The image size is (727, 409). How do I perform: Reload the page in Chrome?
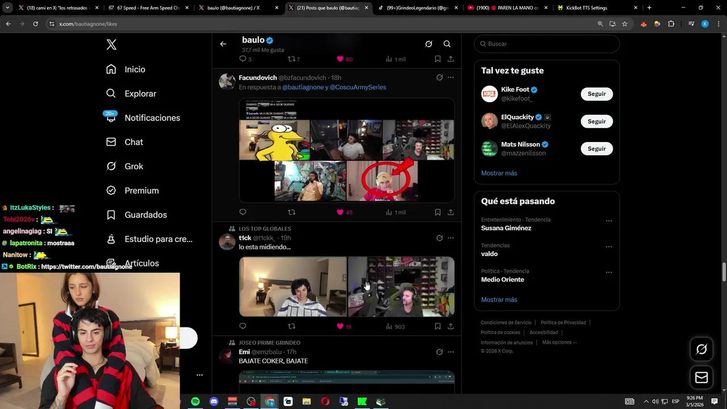tap(35, 24)
